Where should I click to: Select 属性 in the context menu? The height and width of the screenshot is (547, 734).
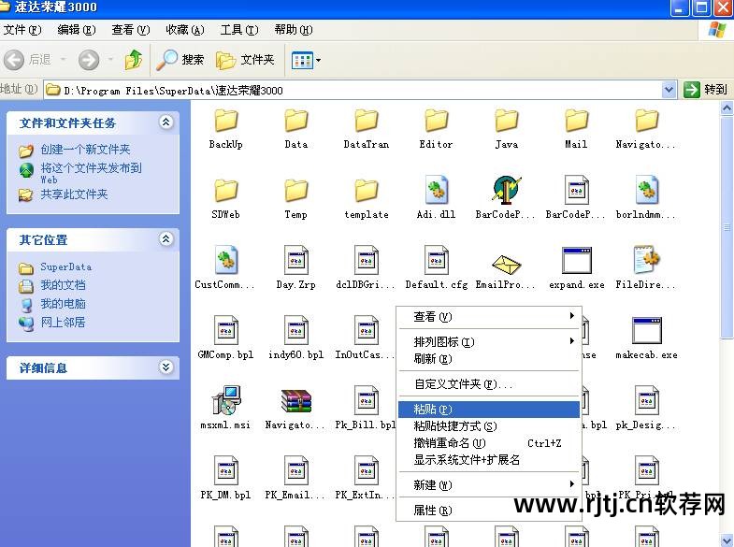tap(432, 511)
